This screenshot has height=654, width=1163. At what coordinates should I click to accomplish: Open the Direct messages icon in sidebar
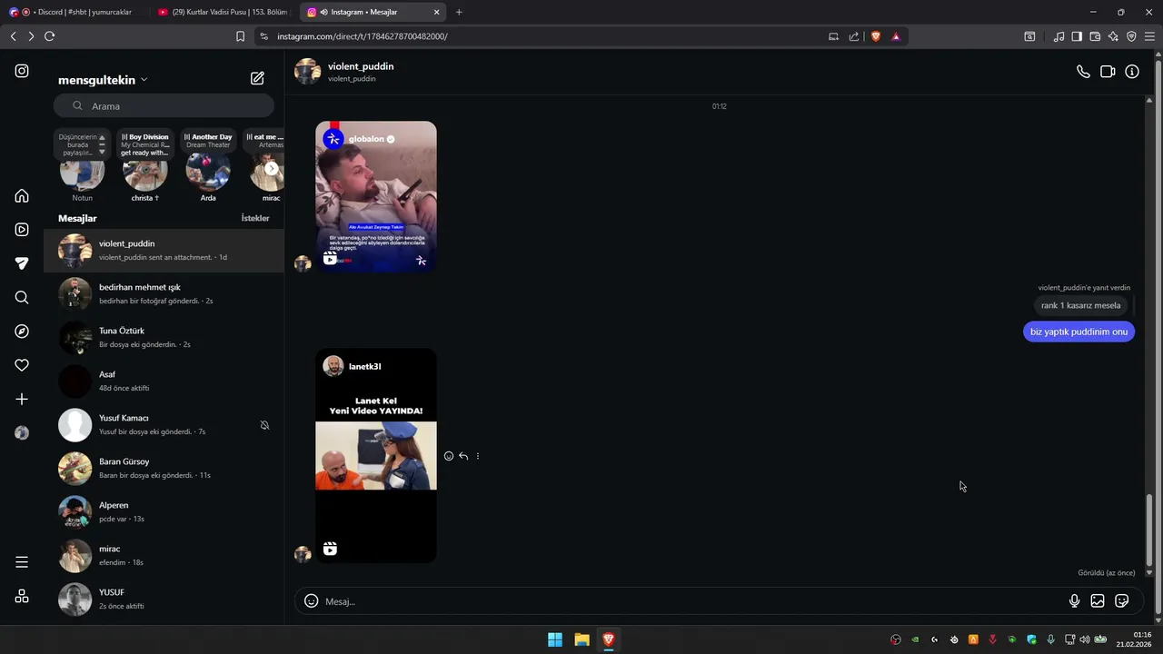pyautogui.click(x=22, y=263)
